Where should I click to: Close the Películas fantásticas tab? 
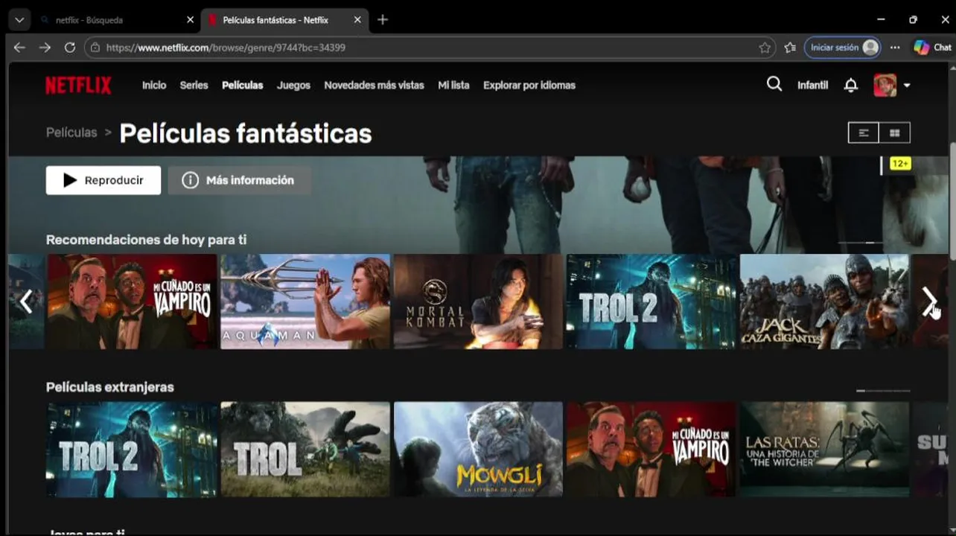click(357, 20)
